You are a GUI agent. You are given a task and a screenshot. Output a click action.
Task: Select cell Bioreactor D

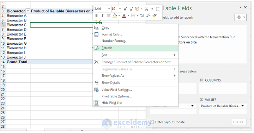[18, 30]
